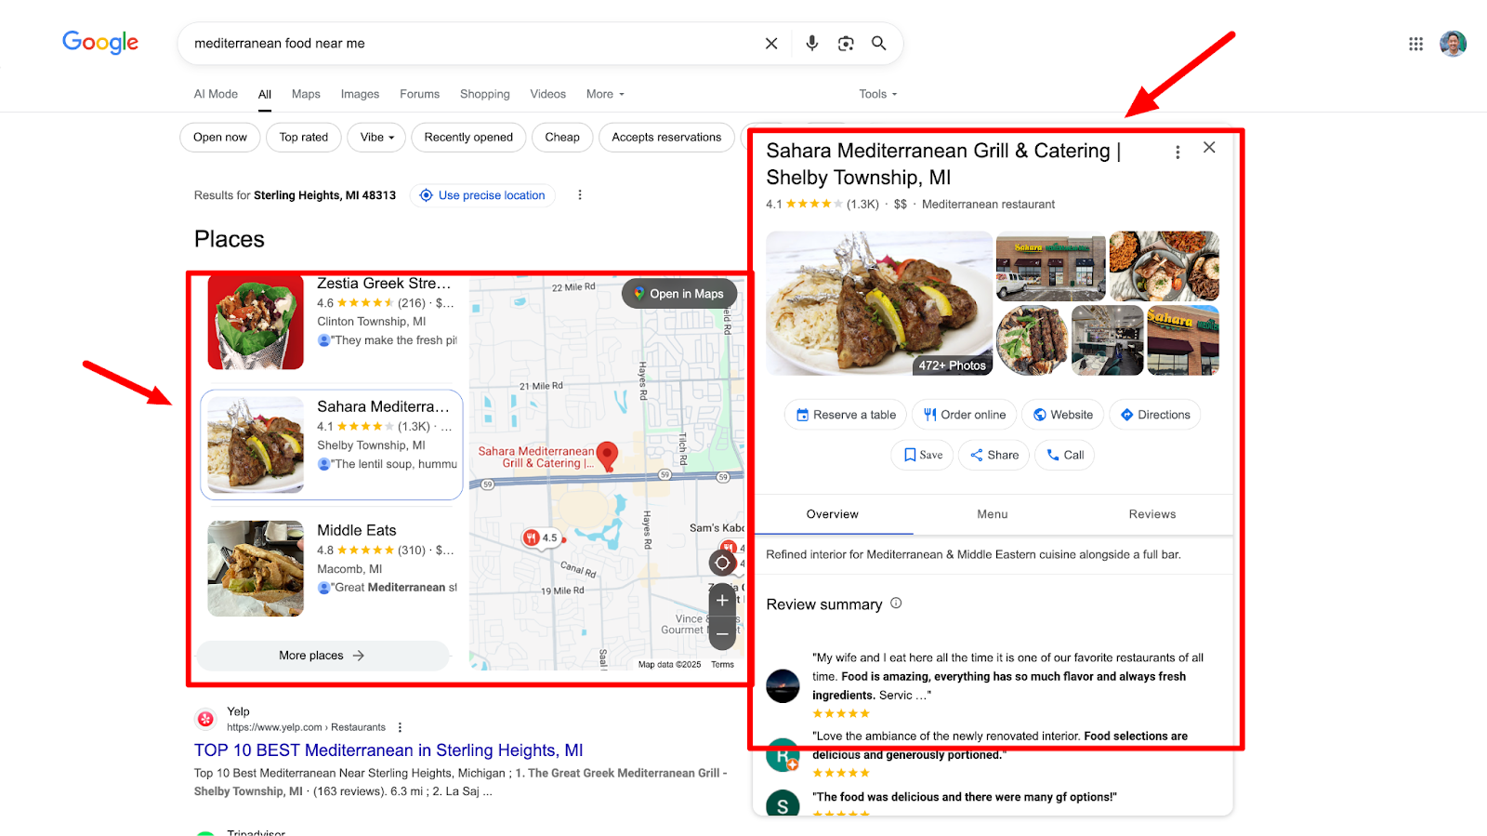This screenshot has width=1487, height=836.
Task: Open options menu beside Use precise location
Action: [580, 195]
